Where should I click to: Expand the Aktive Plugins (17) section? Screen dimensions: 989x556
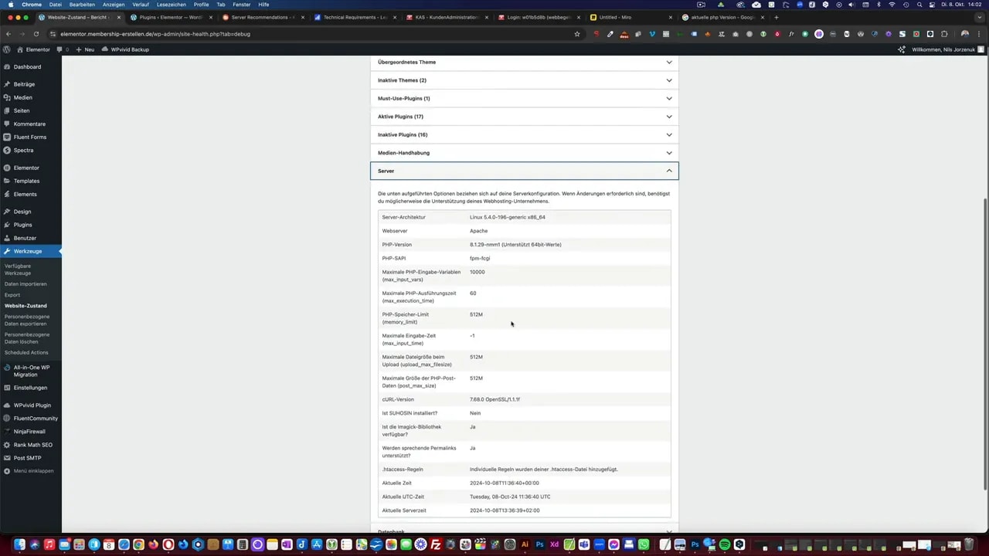525,116
